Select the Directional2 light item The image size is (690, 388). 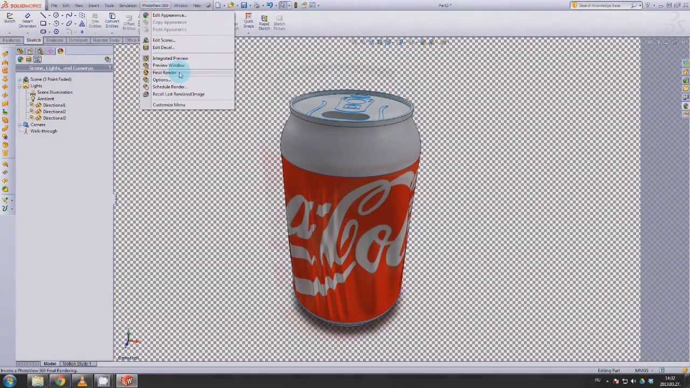(x=54, y=112)
